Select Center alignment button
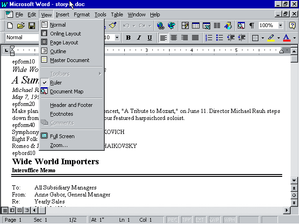This screenshot has width=299, height=224. pyautogui.click(x=174, y=37)
